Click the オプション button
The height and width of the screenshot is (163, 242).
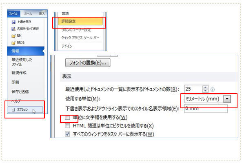[25, 109]
